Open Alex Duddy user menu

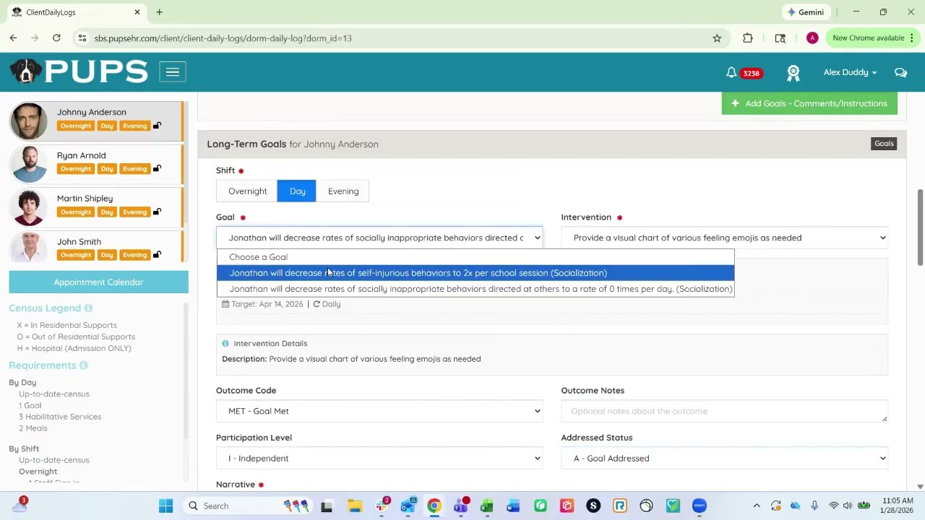pyautogui.click(x=850, y=72)
